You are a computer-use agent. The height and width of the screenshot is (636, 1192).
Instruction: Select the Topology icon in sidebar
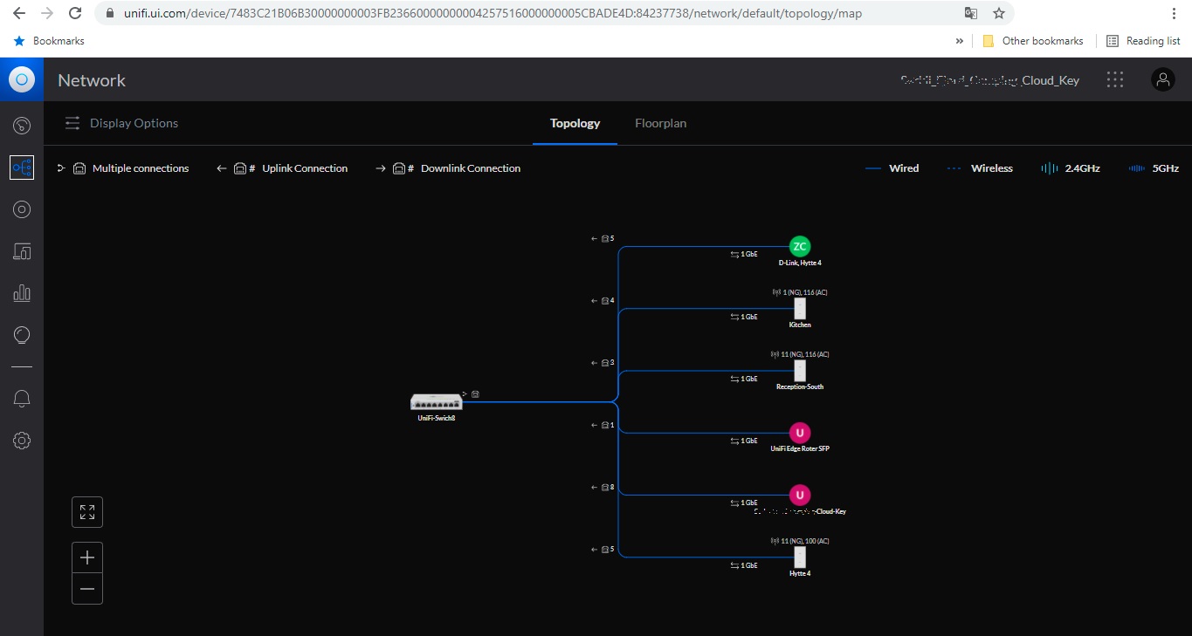pyautogui.click(x=22, y=168)
